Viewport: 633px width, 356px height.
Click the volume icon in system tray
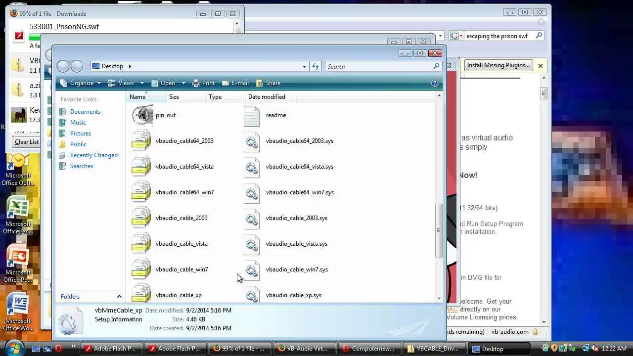[595, 348]
